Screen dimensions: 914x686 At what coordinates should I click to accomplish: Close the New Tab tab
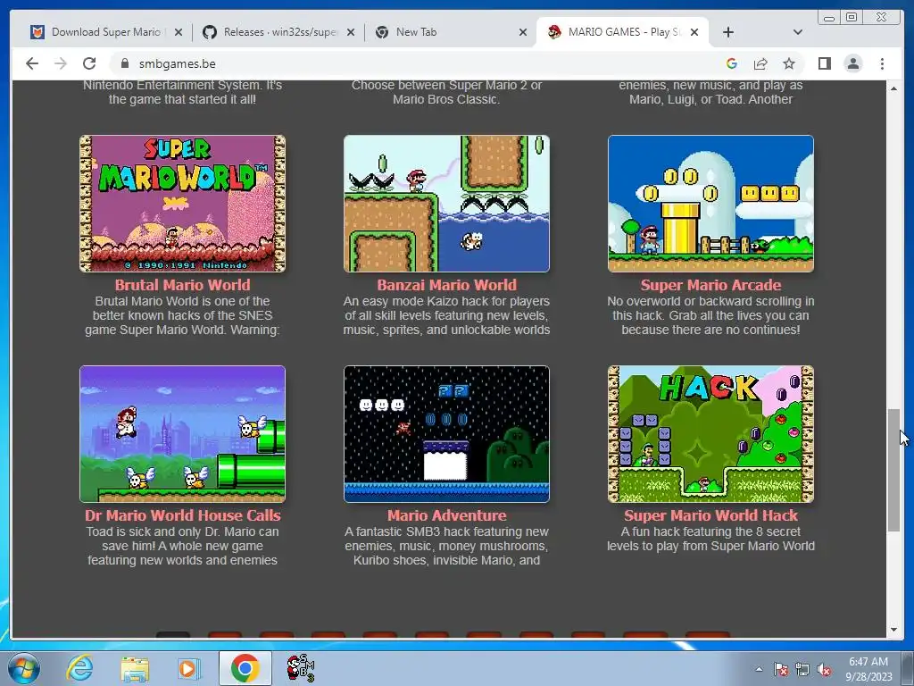click(523, 32)
